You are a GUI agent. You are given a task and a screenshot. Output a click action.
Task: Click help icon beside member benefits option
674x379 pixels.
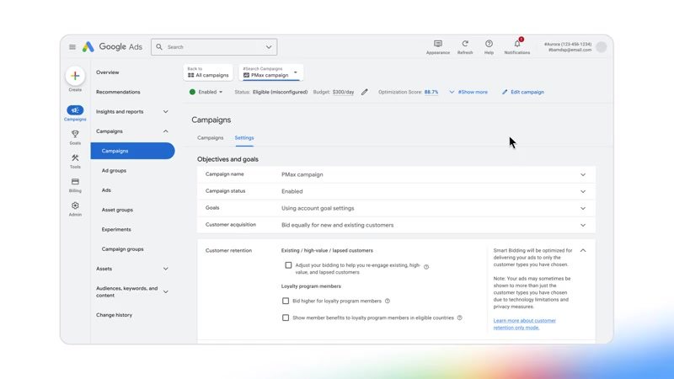coord(459,318)
